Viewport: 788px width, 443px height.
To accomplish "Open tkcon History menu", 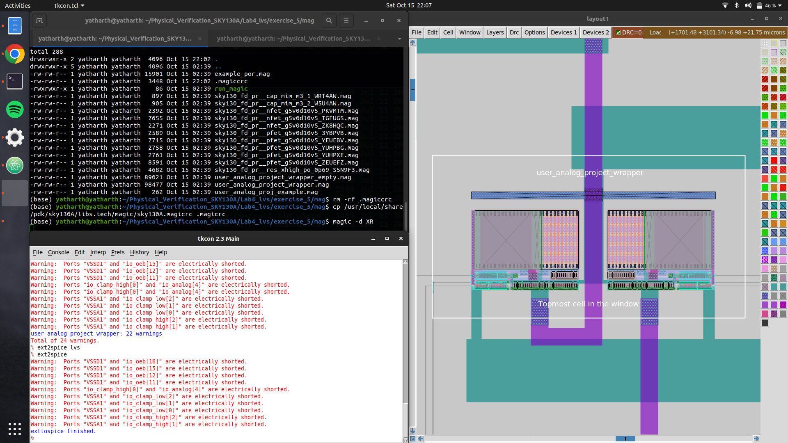I will pos(140,252).
